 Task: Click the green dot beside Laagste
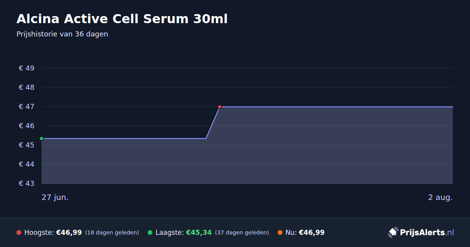point(150,232)
